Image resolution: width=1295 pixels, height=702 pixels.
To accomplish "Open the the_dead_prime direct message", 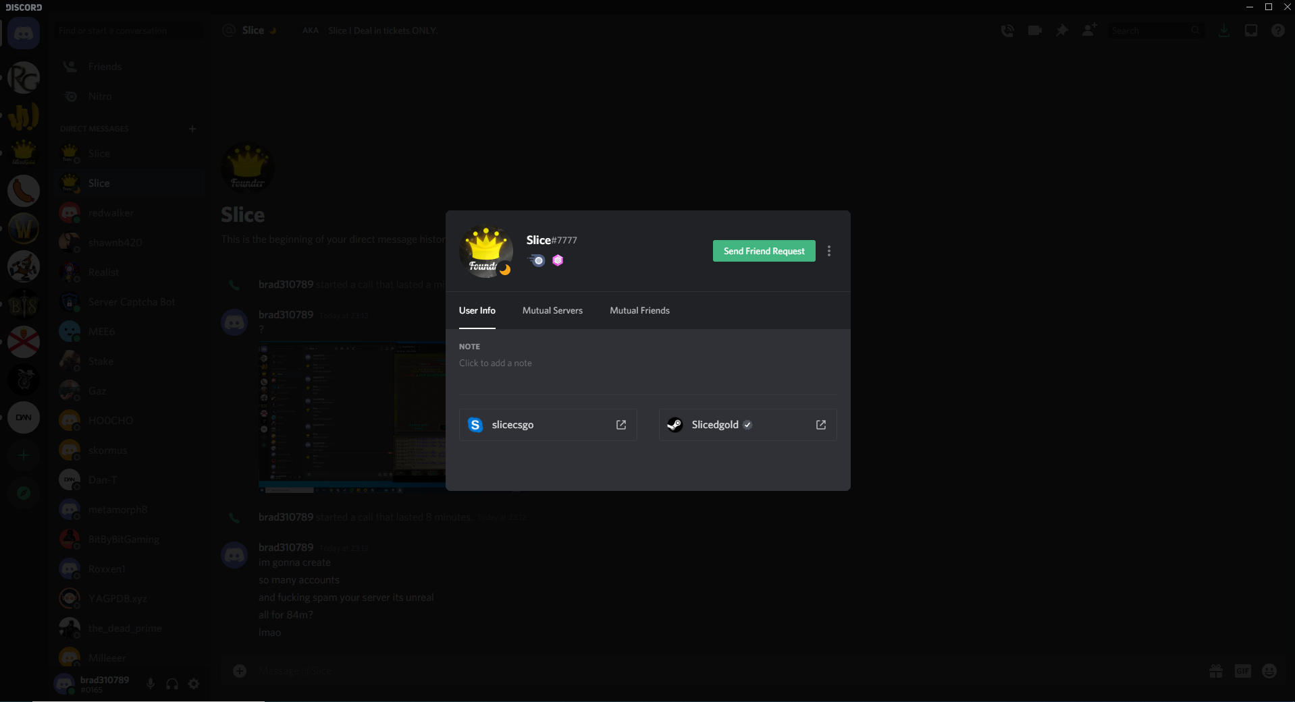I will point(129,628).
